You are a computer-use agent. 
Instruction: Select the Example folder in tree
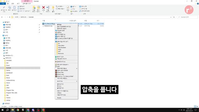[x=9, y=68]
